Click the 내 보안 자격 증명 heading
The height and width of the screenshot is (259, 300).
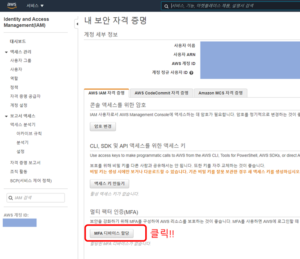pos(116,20)
